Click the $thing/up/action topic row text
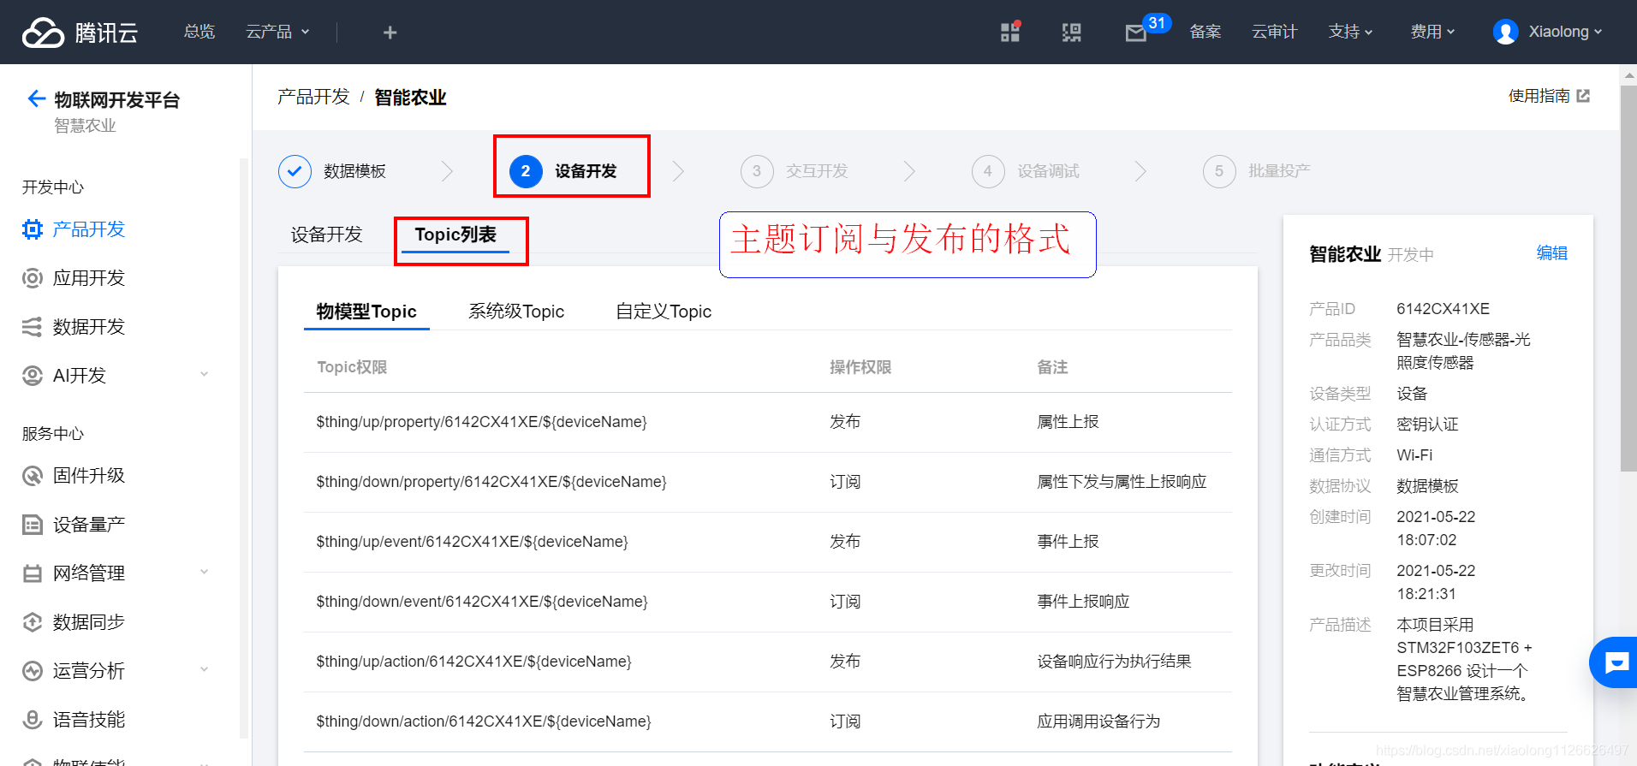Screen dimensions: 1637x766 (x=473, y=662)
